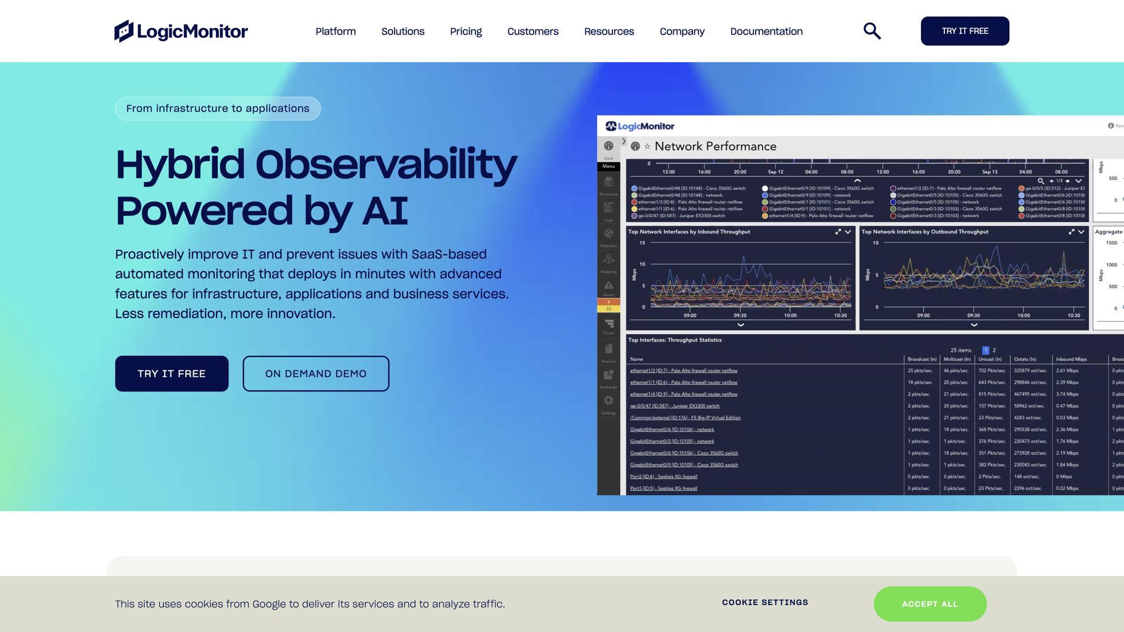The image size is (1124, 632).
Task: Open the site search magnifier icon
Action: pyautogui.click(x=872, y=31)
